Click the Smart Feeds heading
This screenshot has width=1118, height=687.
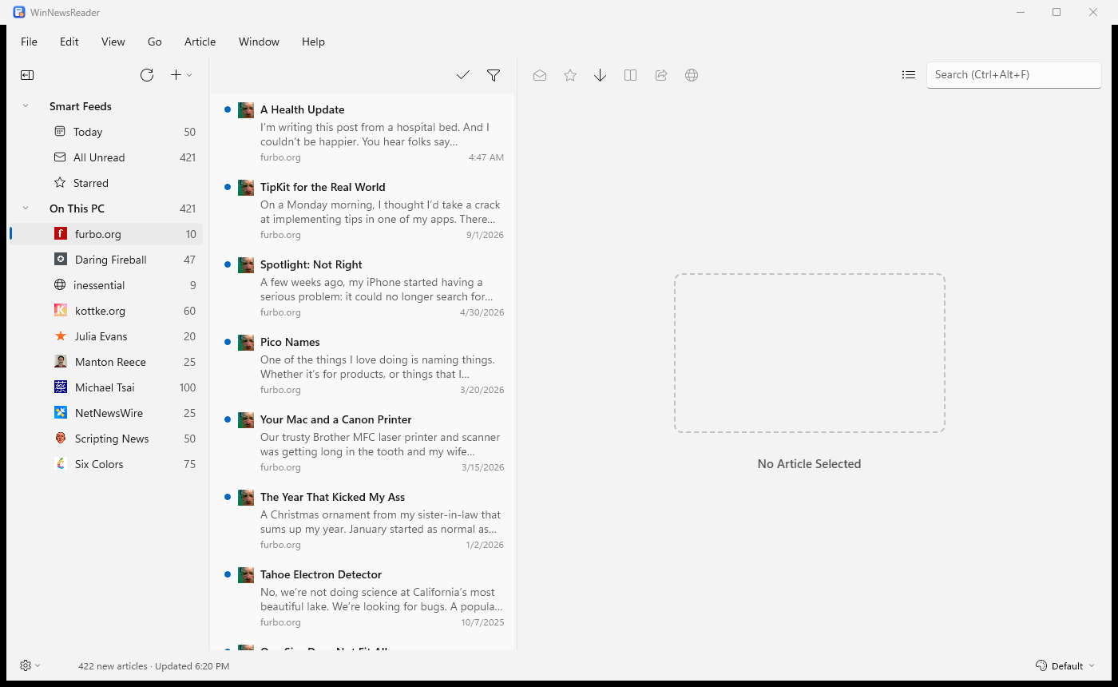click(81, 106)
